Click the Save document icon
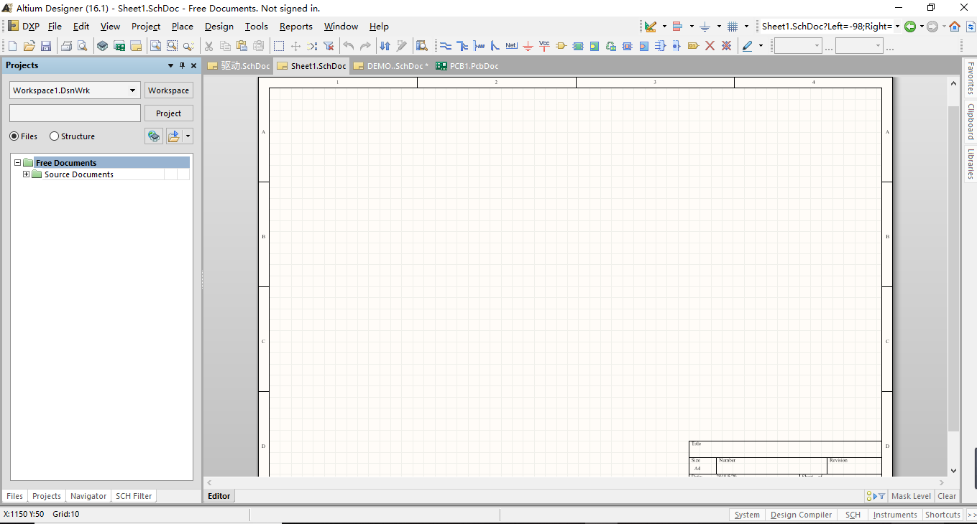 coord(46,46)
